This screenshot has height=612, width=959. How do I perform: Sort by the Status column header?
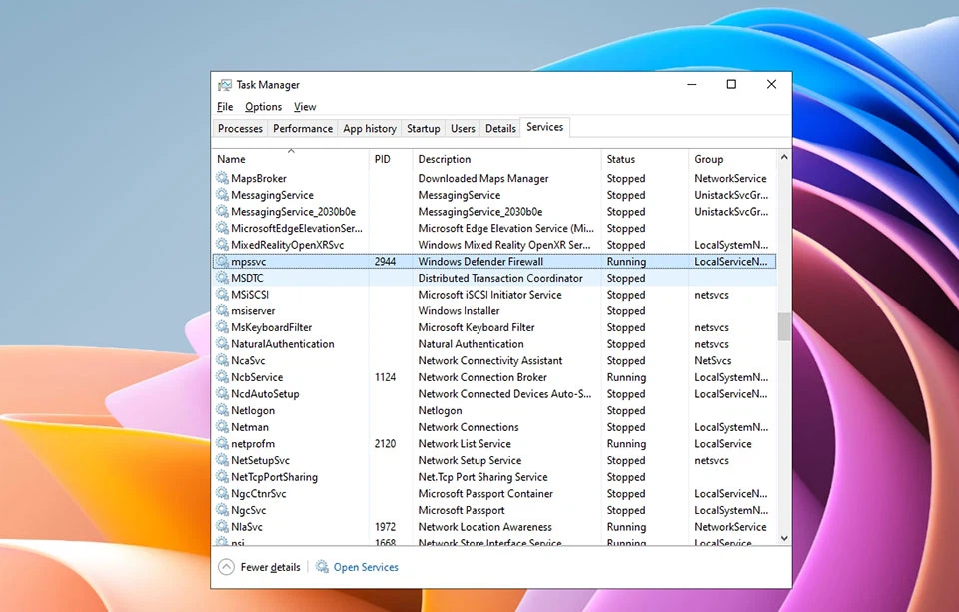tap(645, 159)
